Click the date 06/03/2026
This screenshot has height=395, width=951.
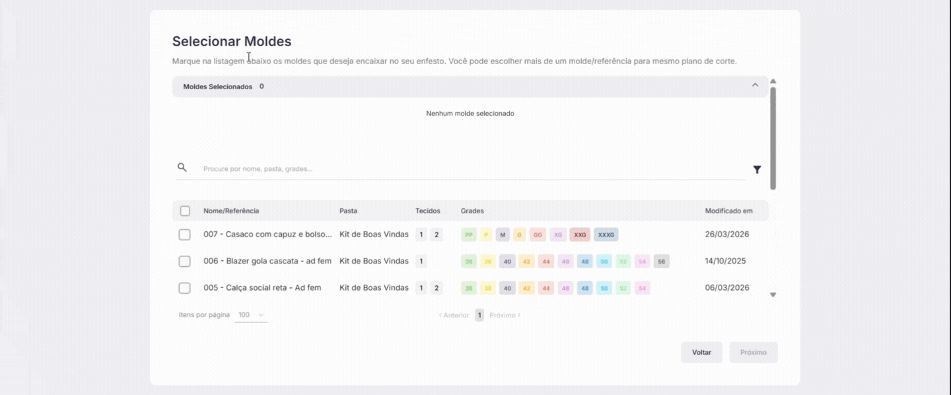[x=727, y=288]
